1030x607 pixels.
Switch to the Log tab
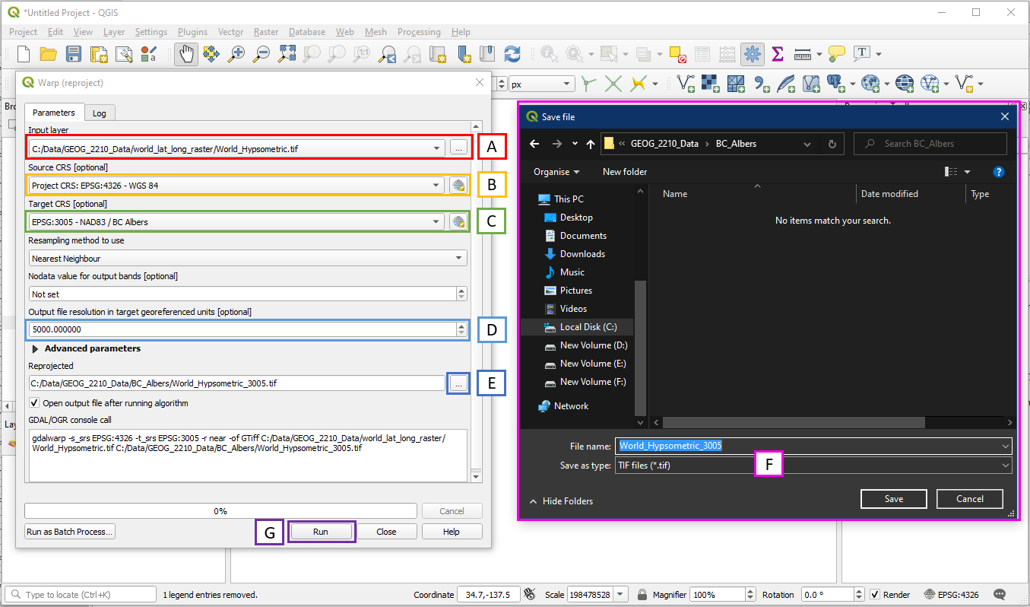99,113
